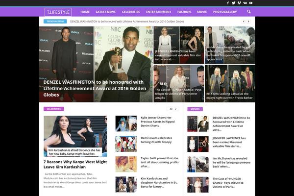Image resolution: width=294 pixels, height=196 pixels.
Task: Click Movies list Denzel Washington thumbnail
Action: tap(198, 124)
